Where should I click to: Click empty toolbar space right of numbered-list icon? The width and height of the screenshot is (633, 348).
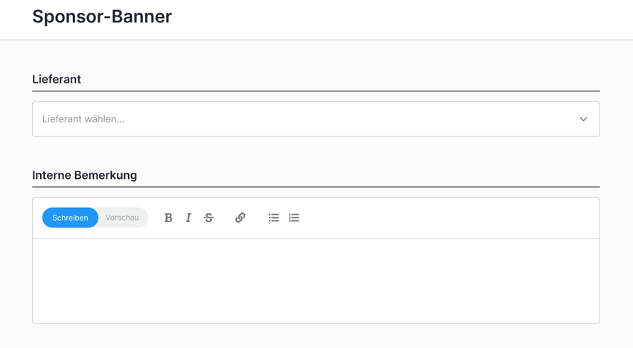pyautogui.click(x=447, y=218)
